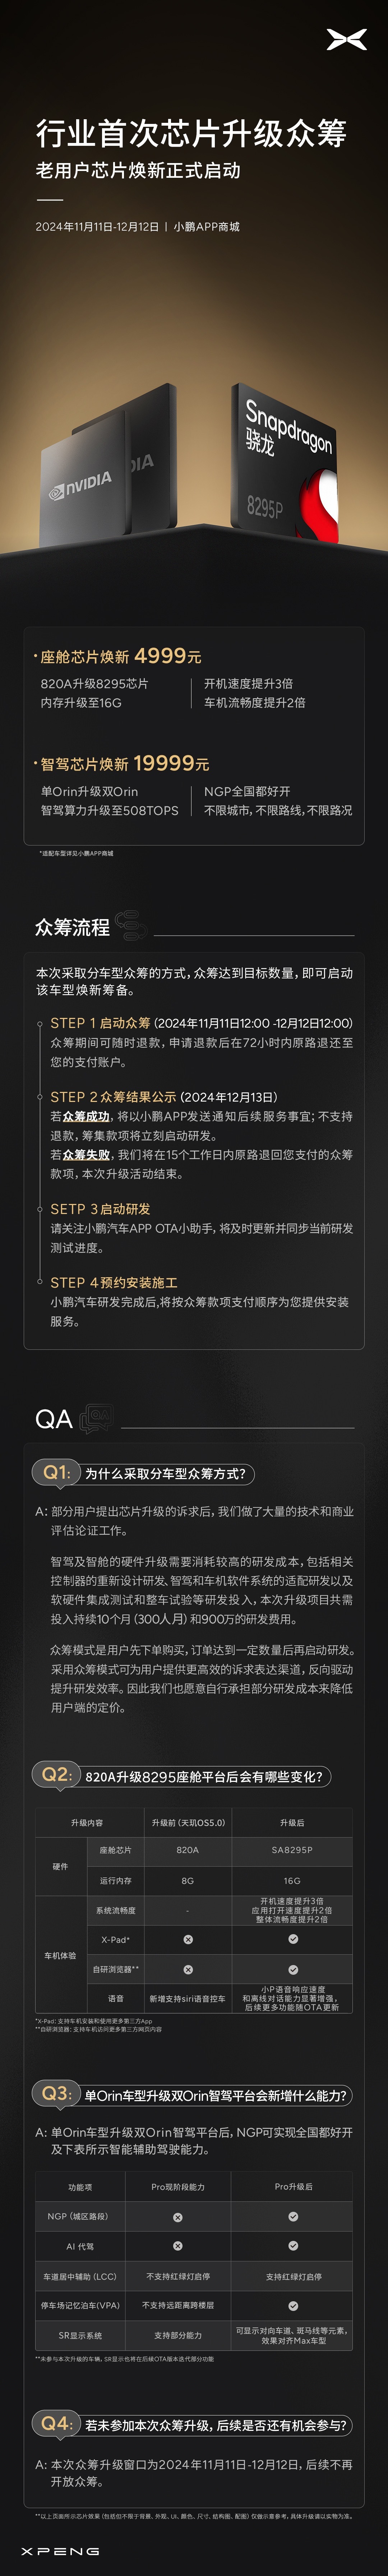
Task: Click the 座舱芯片焕新 4999元 title
Action: pos(120,656)
